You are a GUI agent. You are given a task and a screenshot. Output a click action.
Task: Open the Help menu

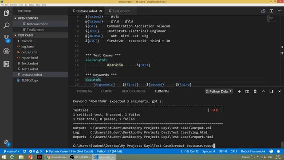(44, 5)
